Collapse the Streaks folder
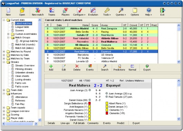 click(4, 62)
